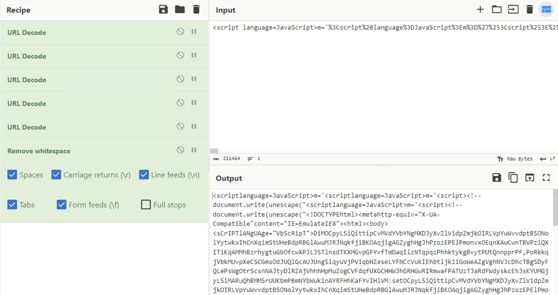Enable the Full stops checkbox
This screenshot has height=295, width=558.
coord(146,204)
